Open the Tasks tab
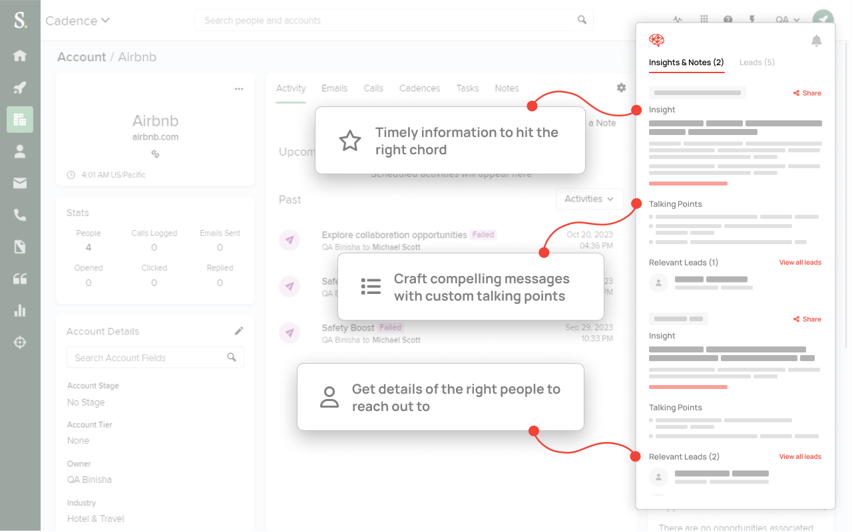 [467, 88]
